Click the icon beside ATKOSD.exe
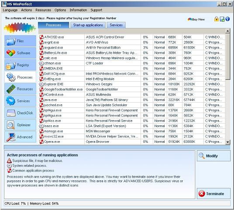234x210 pixels. 41,37
